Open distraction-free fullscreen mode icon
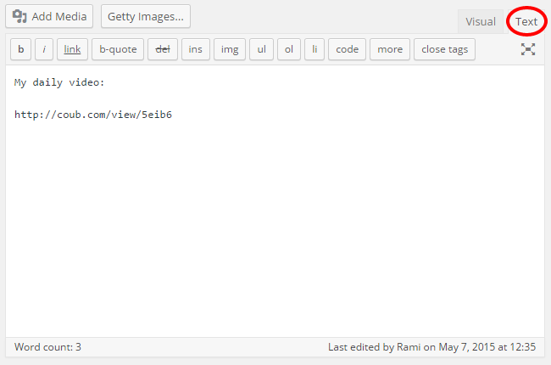This screenshot has width=551, height=365. pyautogui.click(x=528, y=49)
